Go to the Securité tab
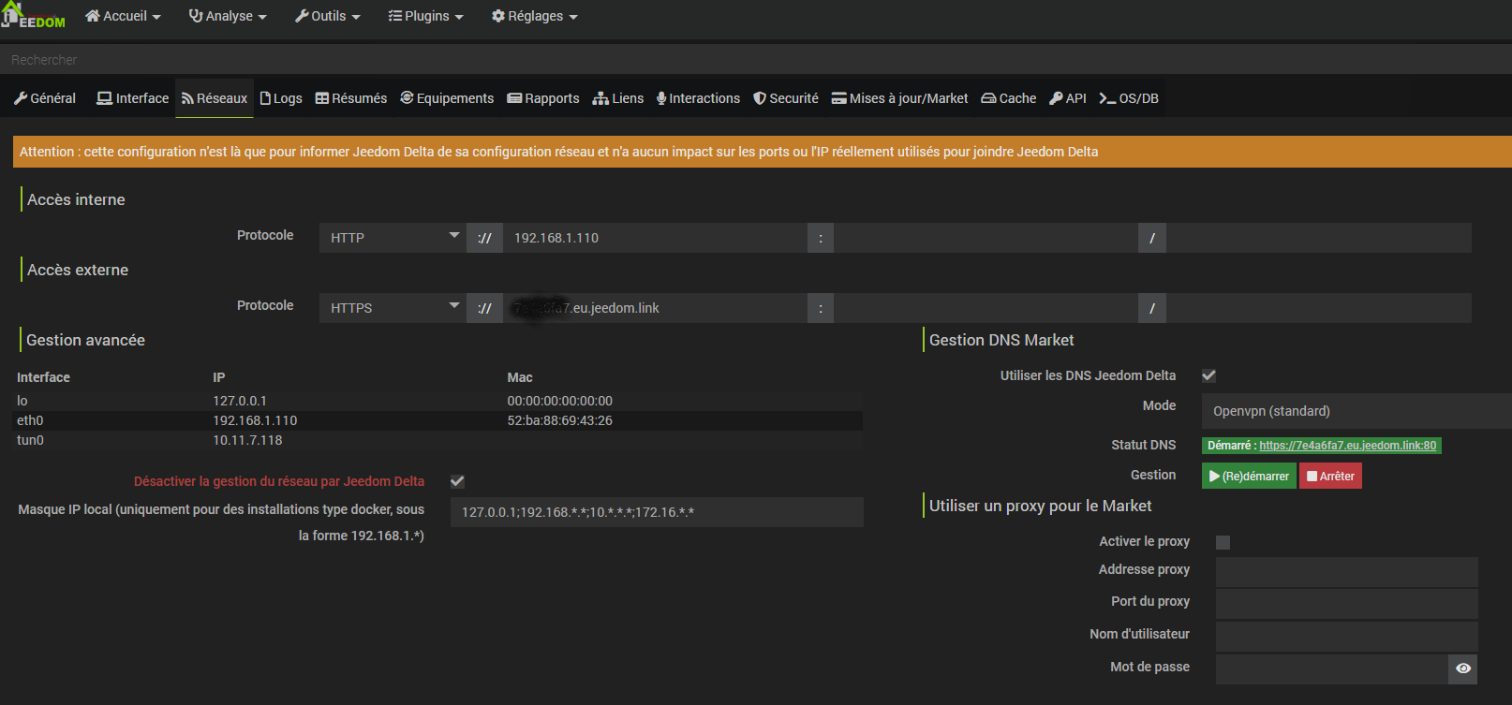Screen dimensions: 1512x705 786,98
